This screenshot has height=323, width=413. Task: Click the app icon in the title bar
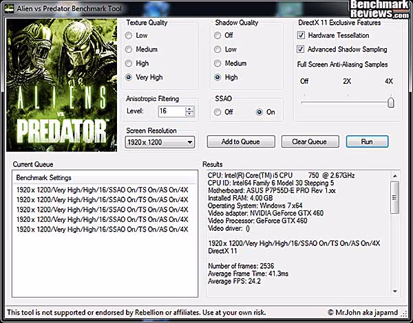10,8
